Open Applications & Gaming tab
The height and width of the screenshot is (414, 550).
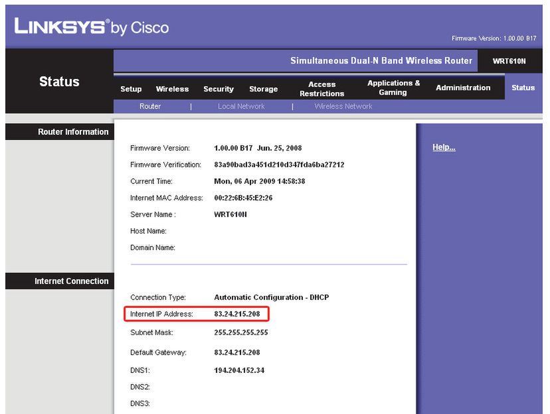point(393,88)
